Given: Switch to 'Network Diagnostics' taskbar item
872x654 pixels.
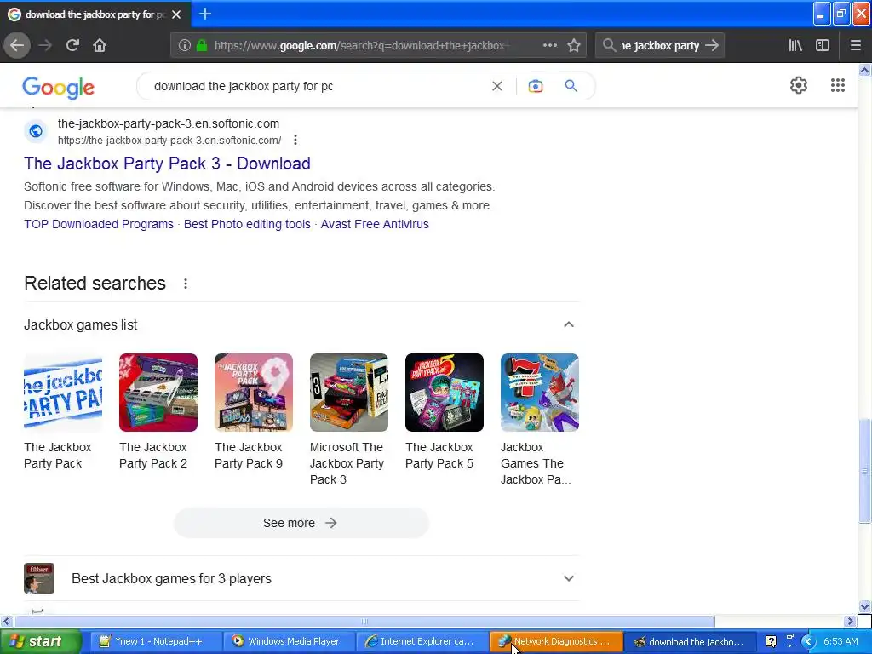Looking at the screenshot, I should [x=556, y=641].
